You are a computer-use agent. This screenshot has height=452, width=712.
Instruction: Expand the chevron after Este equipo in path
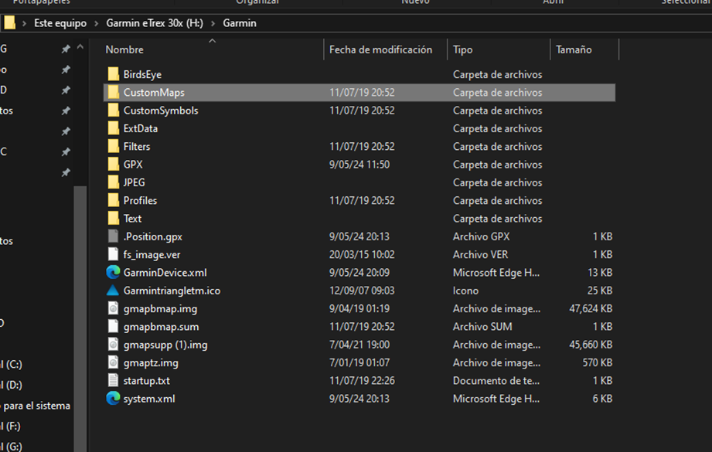pyautogui.click(x=97, y=23)
